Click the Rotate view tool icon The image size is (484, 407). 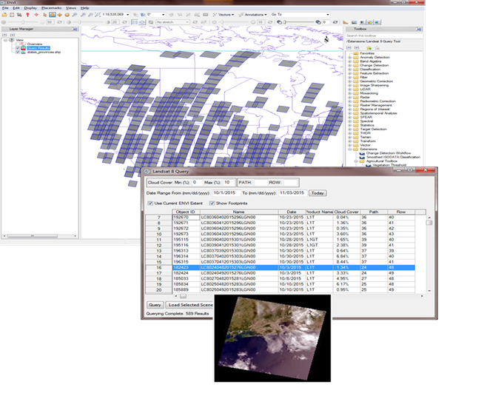coord(67,15)
